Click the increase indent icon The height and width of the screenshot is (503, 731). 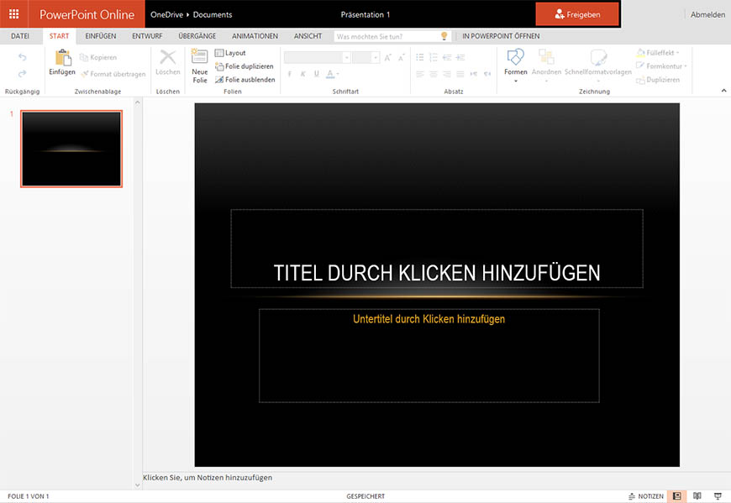coord(460,57)
